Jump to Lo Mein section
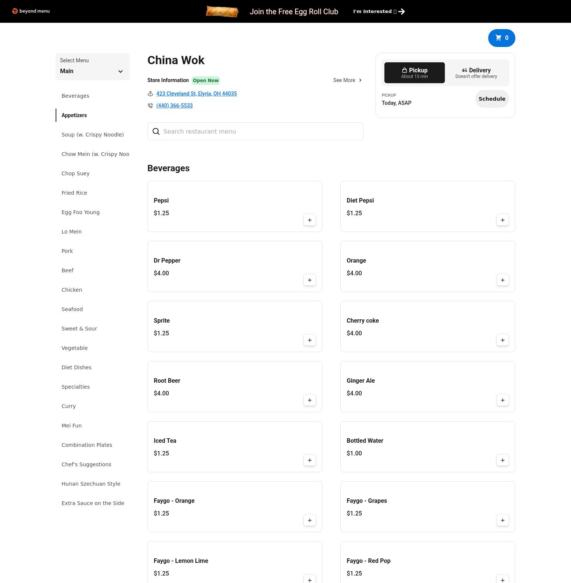 pos(72,232)
